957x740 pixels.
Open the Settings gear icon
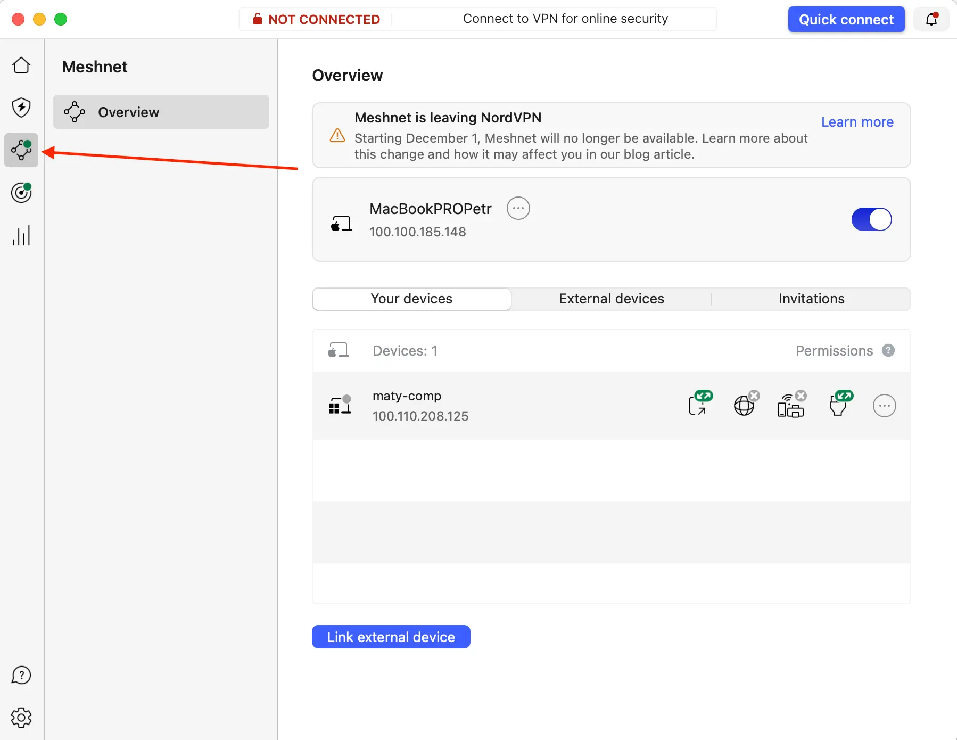click(21, 718)
